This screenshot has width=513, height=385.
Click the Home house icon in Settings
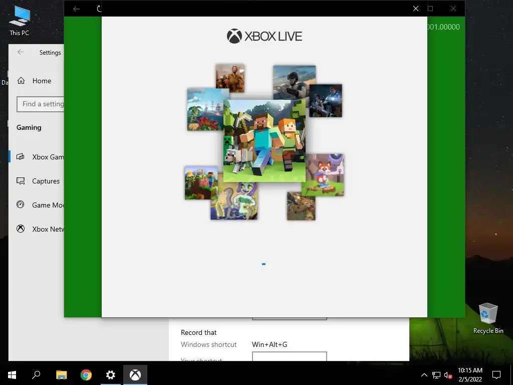click(x=21, y=81)
